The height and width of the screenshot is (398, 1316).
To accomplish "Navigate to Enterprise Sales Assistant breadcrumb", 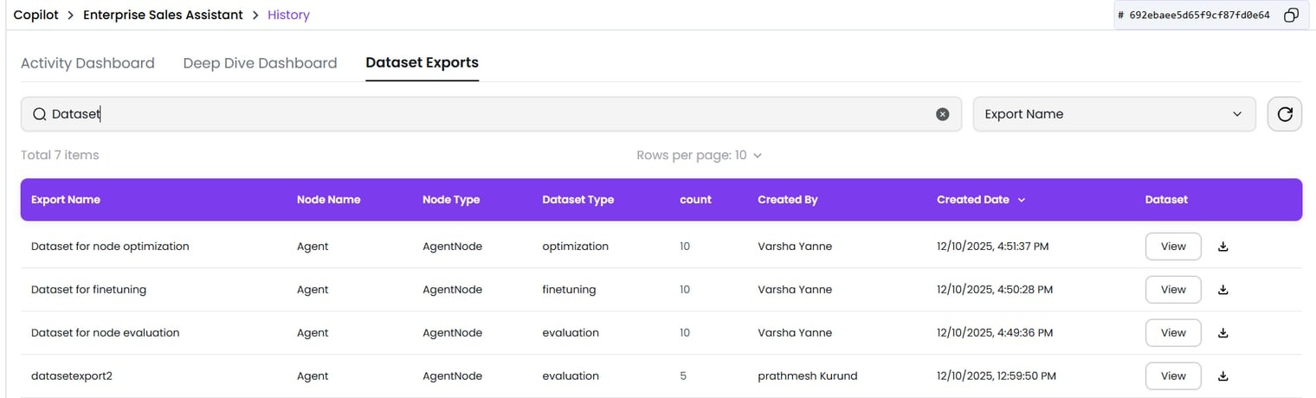I will coord(163,15).
